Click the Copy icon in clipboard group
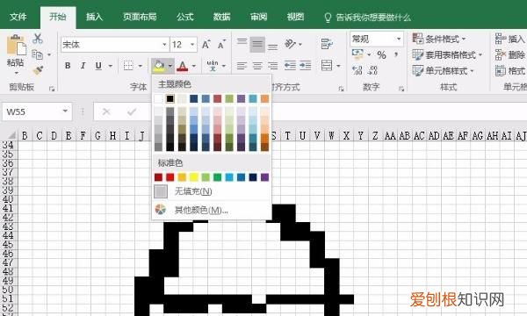Screen dimensions: 527x316 click(x=37, y=54)
